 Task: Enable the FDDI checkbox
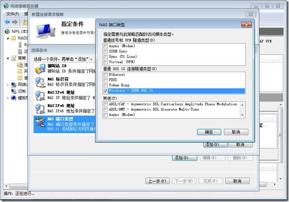[106, 80]
